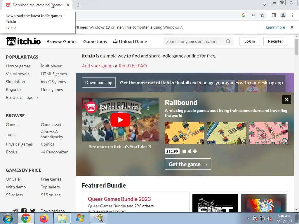Click the Apple platform icon
This screenshot has height=224, width=299.
190,151
